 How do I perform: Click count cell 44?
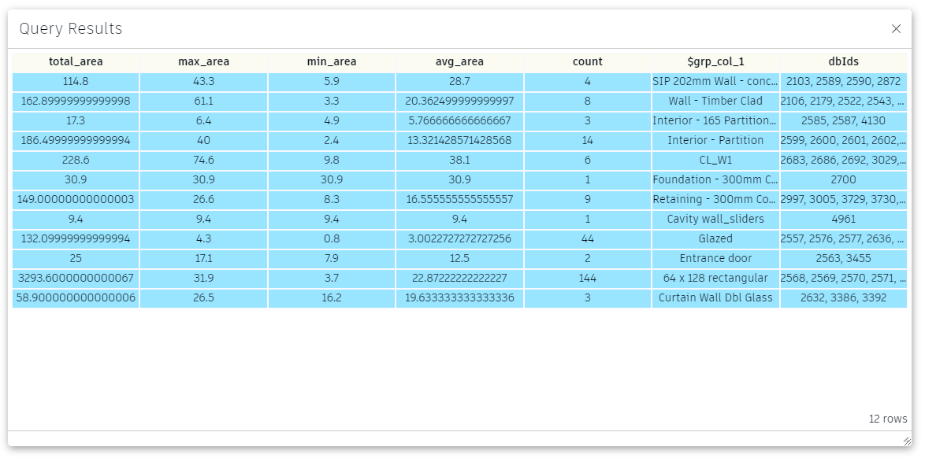pyautogui.click(x=588, y=238)
